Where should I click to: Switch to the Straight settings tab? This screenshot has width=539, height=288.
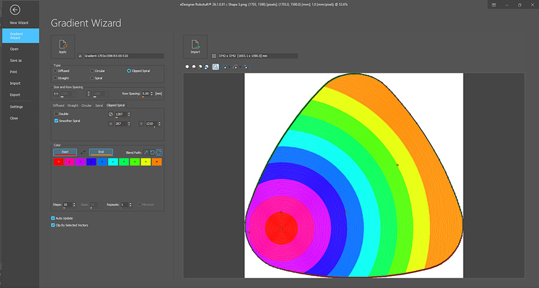point(72,106)
